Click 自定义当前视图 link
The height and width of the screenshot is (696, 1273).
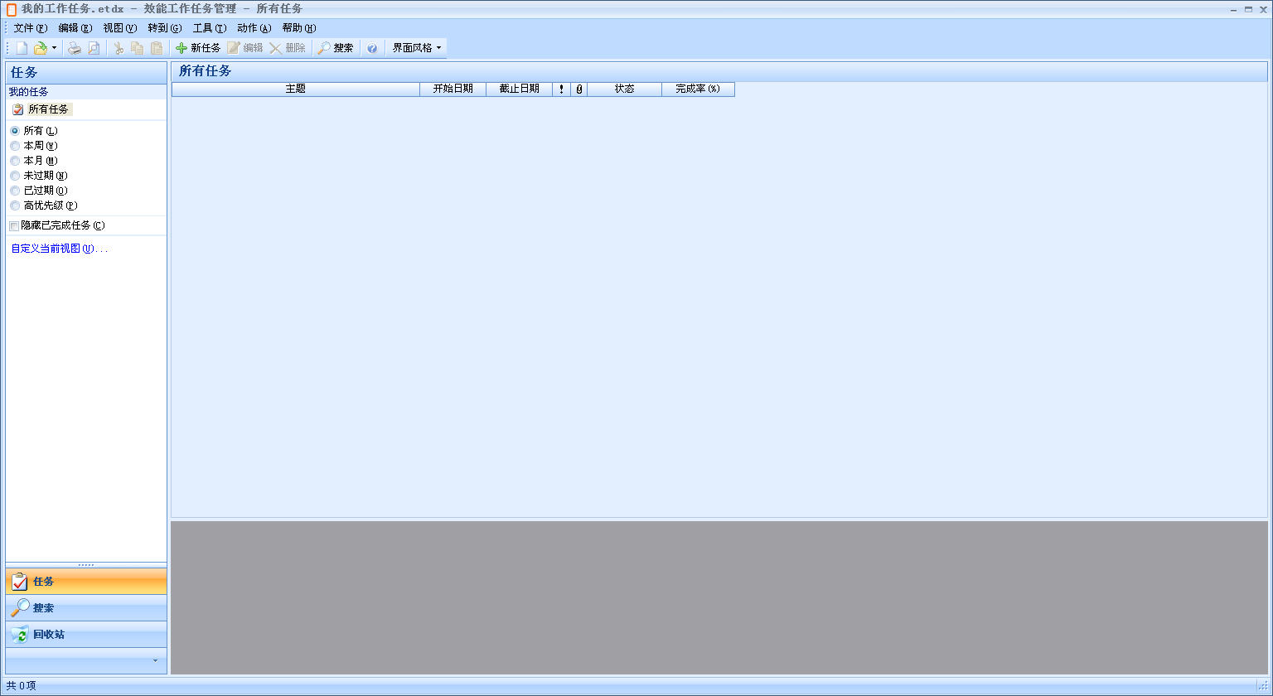click(x=59, y=249)
